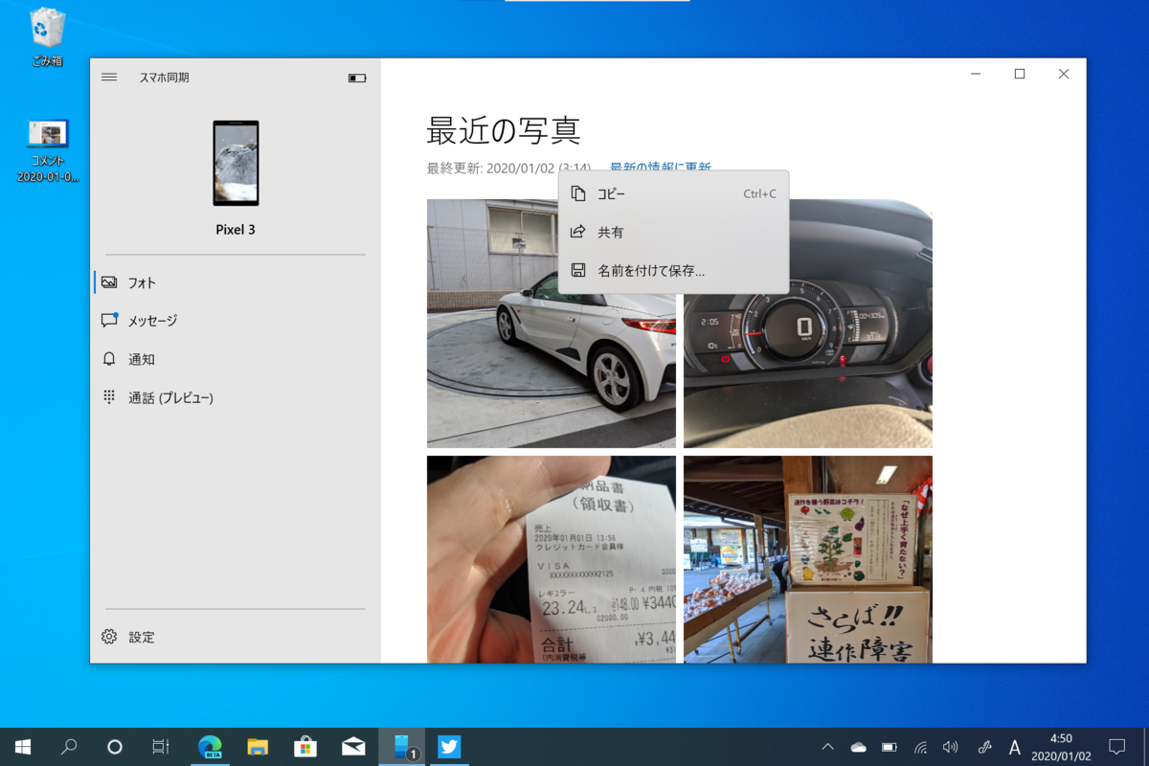Open the volume speaker tray icon
Screen dimensions: 1149x766
click(x=951, y=747)
